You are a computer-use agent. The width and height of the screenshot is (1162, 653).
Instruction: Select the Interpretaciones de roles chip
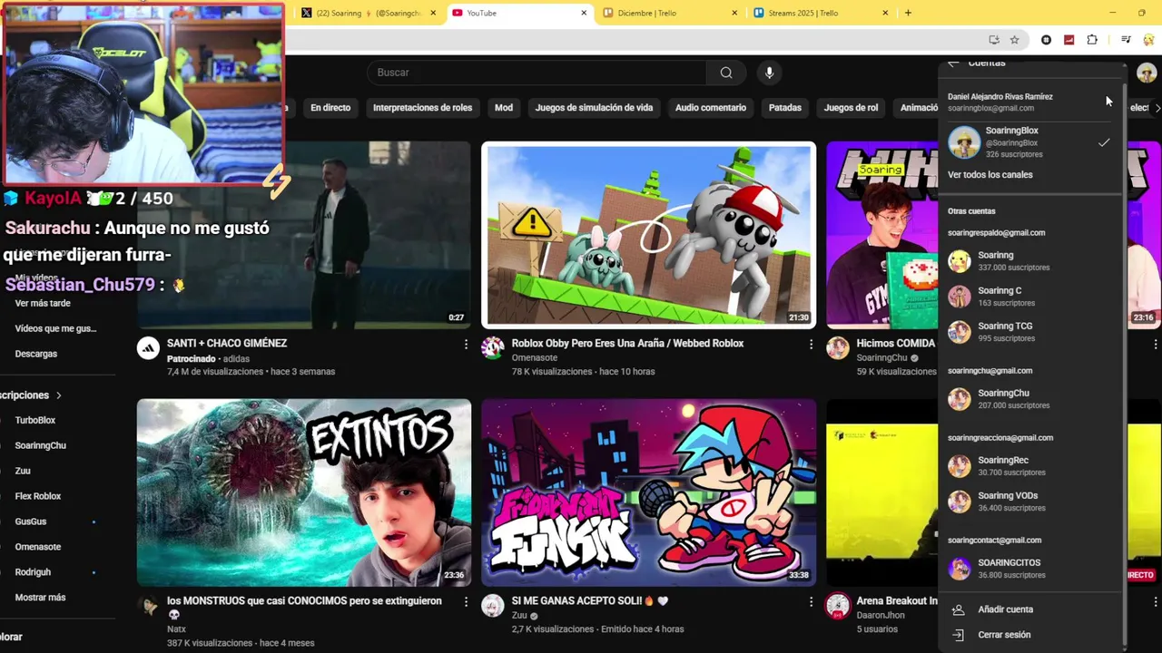coord(422,108)
